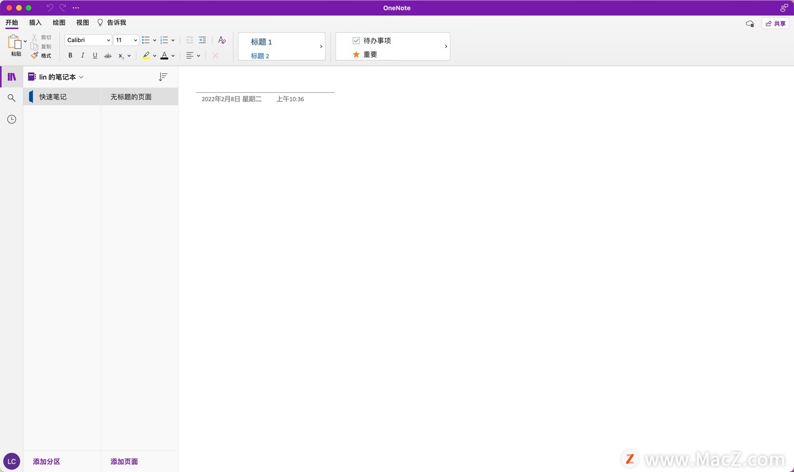Select the 无标题的页面 page
Image resolution: width=794 pixels, height=472 pixels.
pos(139,97)
